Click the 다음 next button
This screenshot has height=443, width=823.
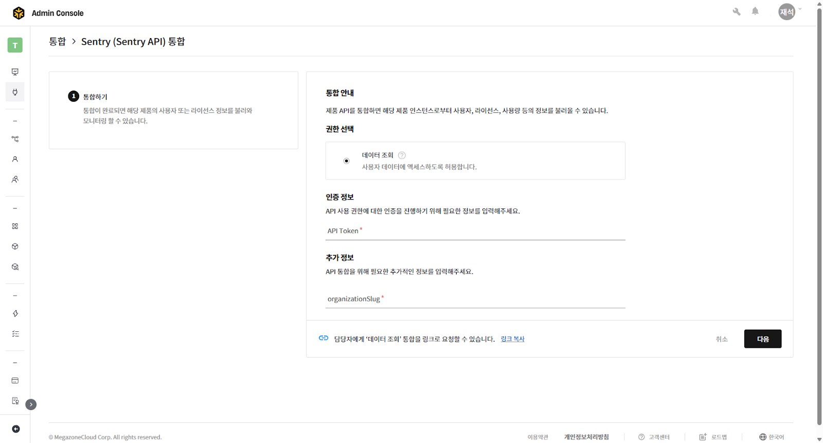763,339
